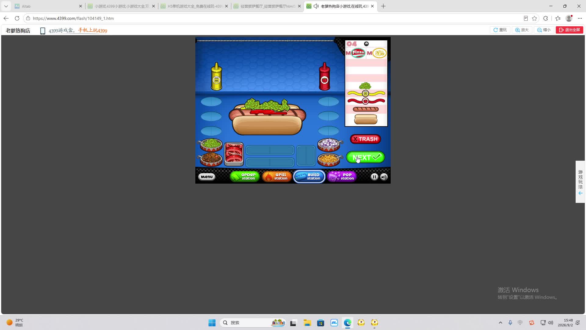Open the favorites list

(558, 18)
